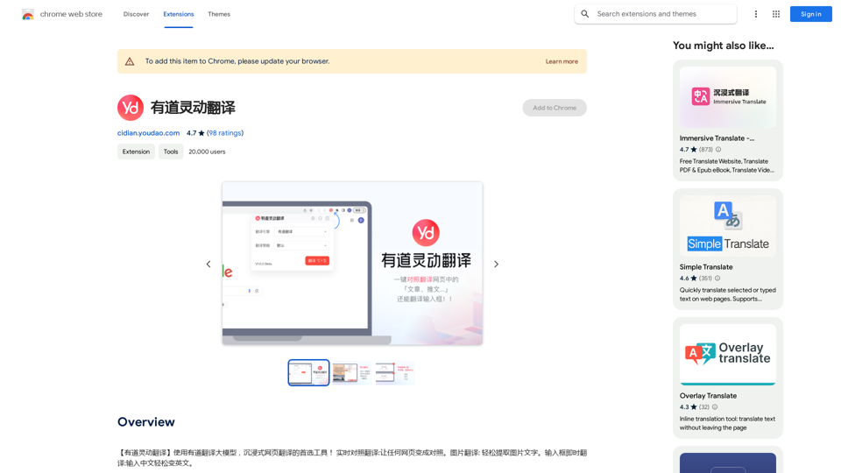
Task: Open the 98 ratings link
Action: [x=225, y=133]
